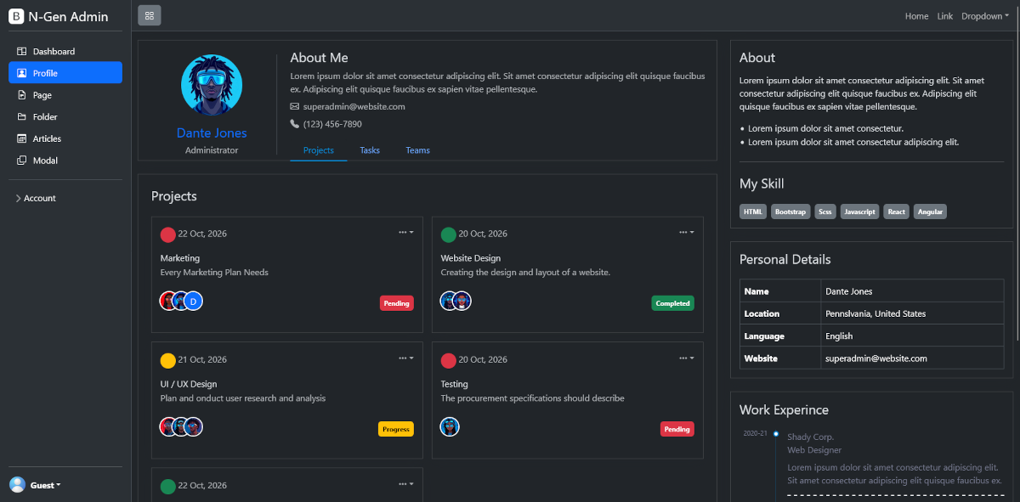This screenshot has height=502, width=1020.
Task: Switch to the Teams tab
Action: (x=417, y=150)
